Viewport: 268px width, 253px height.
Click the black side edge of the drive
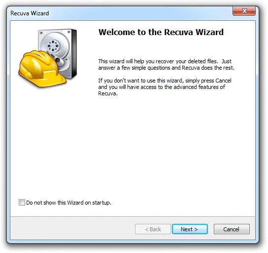[74, 53]
